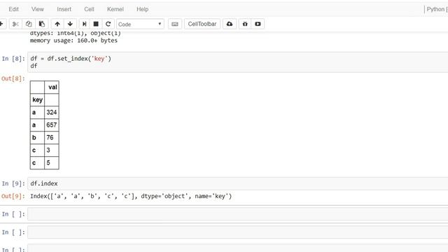The height and width of the screenshot is (252, 448).
Task: Click the gift box toolbar icon
Action: (245, 24)
